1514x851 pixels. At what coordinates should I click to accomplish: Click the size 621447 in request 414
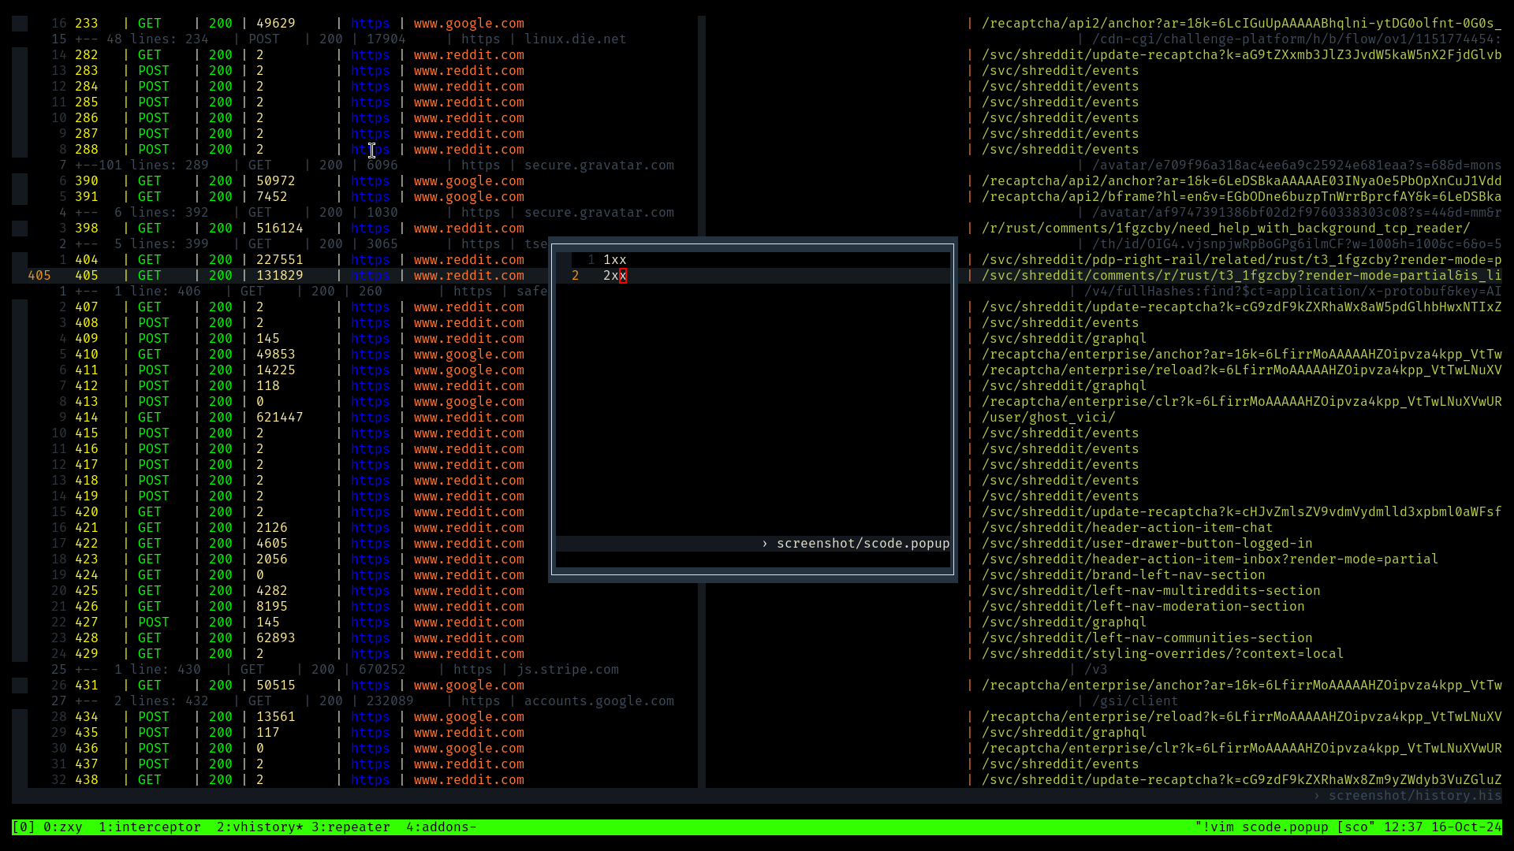click(279, 418)
